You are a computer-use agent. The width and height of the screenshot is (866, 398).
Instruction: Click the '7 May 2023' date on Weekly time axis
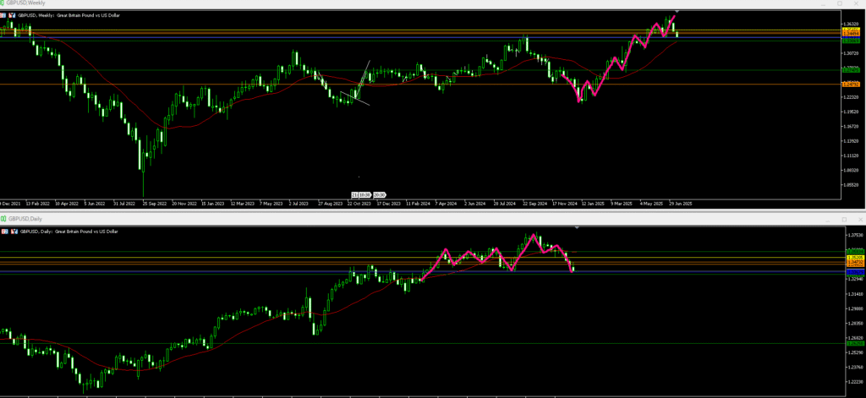pos(271,204)
